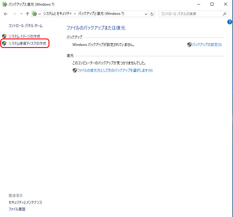The image size is (233, 217).
Task: Expand the address bar history dropdown
Action: [x=146, y=14]
